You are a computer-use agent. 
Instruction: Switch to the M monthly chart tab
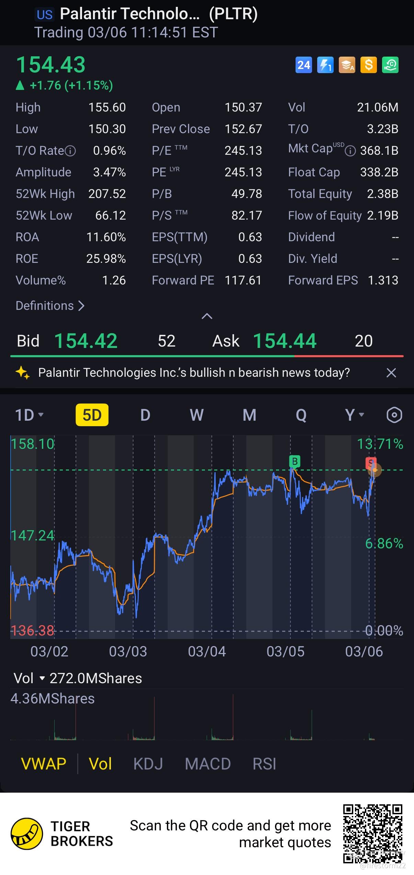[250, 415]
